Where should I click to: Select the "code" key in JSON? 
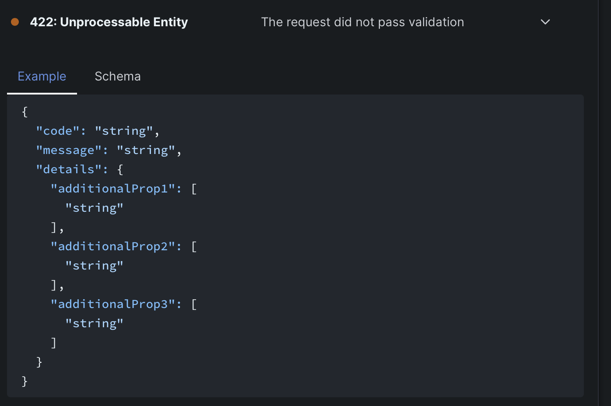click(57, 131)
